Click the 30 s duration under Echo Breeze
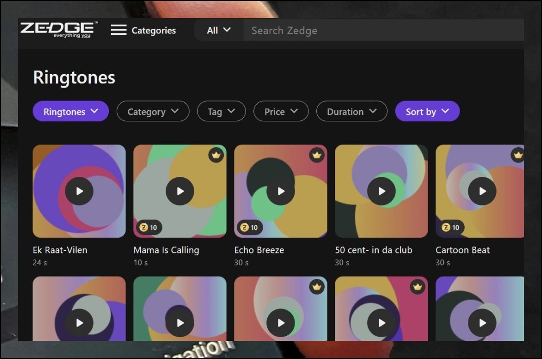This screenshot has height=359, width=542. [241, 263]
